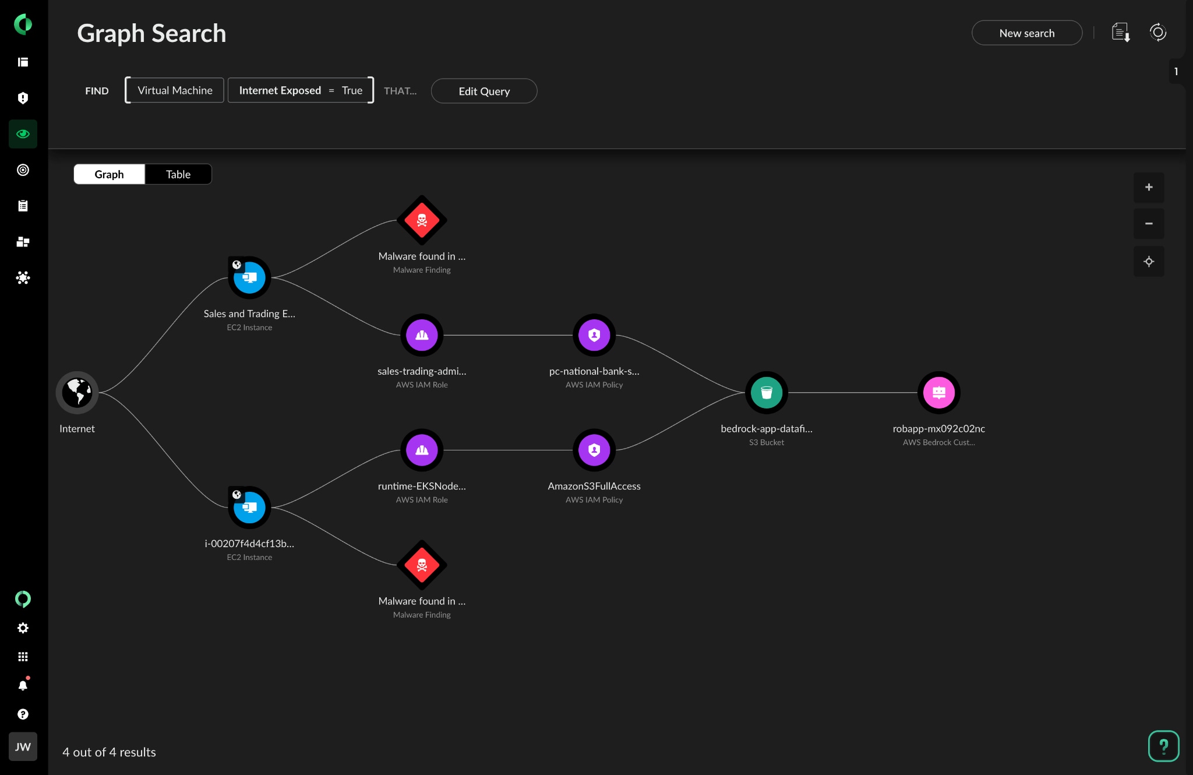1193x775 pixels.
Task: Open the notifications bell with red dot
Action: [x=23, y=685]
